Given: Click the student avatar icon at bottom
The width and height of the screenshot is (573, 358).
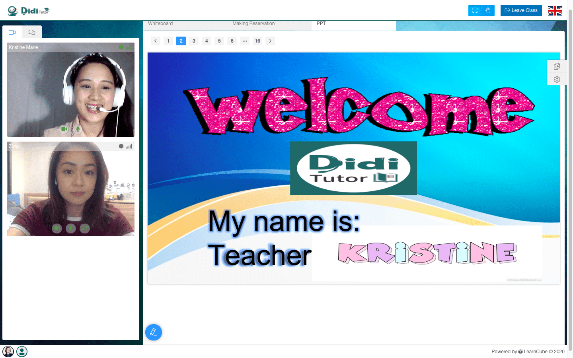Looking at the screenshot, I should coord(22,352).
